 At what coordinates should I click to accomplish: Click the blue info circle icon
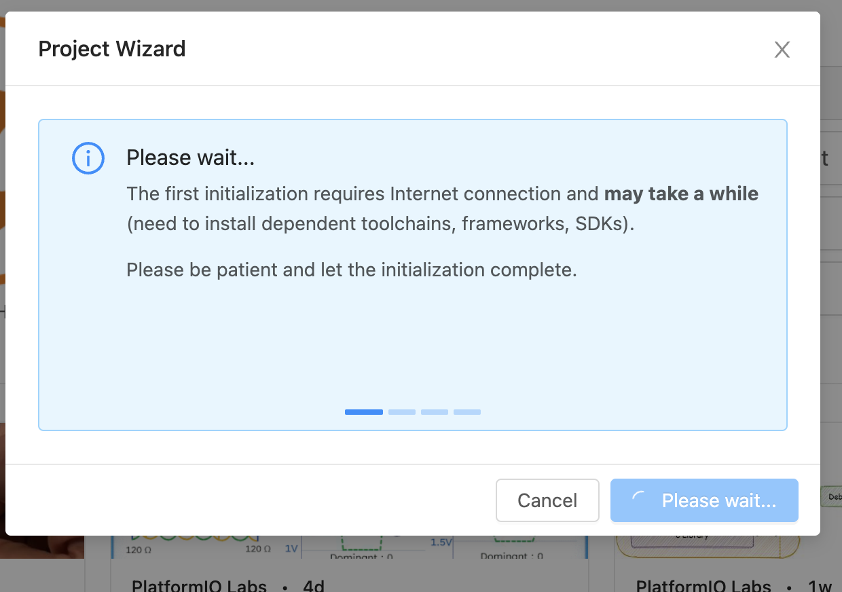pyautogui.click(x=88, y=159)
